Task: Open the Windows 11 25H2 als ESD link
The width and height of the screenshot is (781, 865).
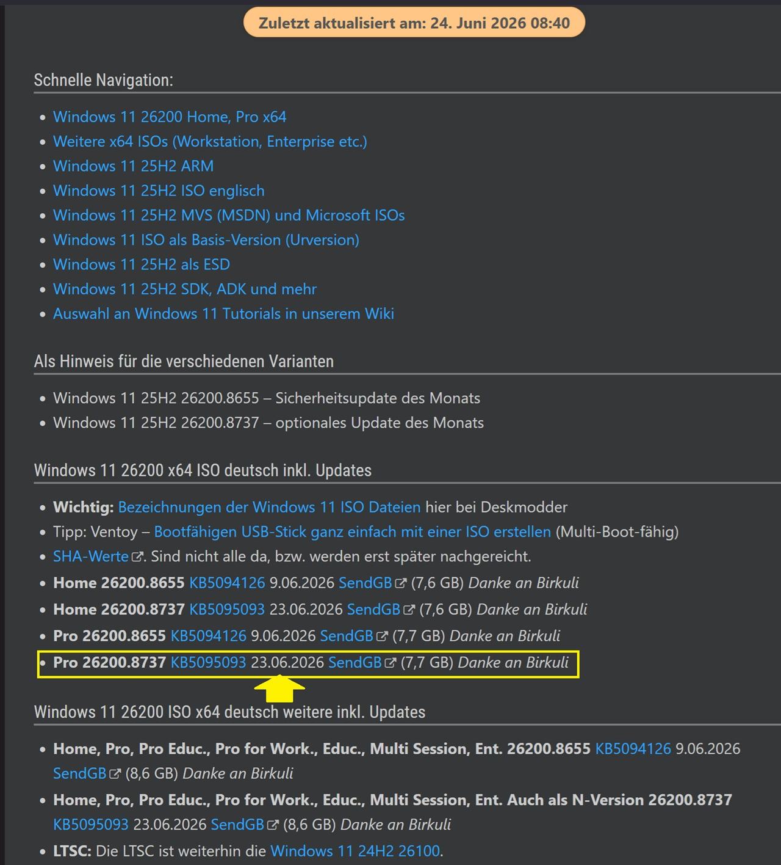Action: coord(142,264)
